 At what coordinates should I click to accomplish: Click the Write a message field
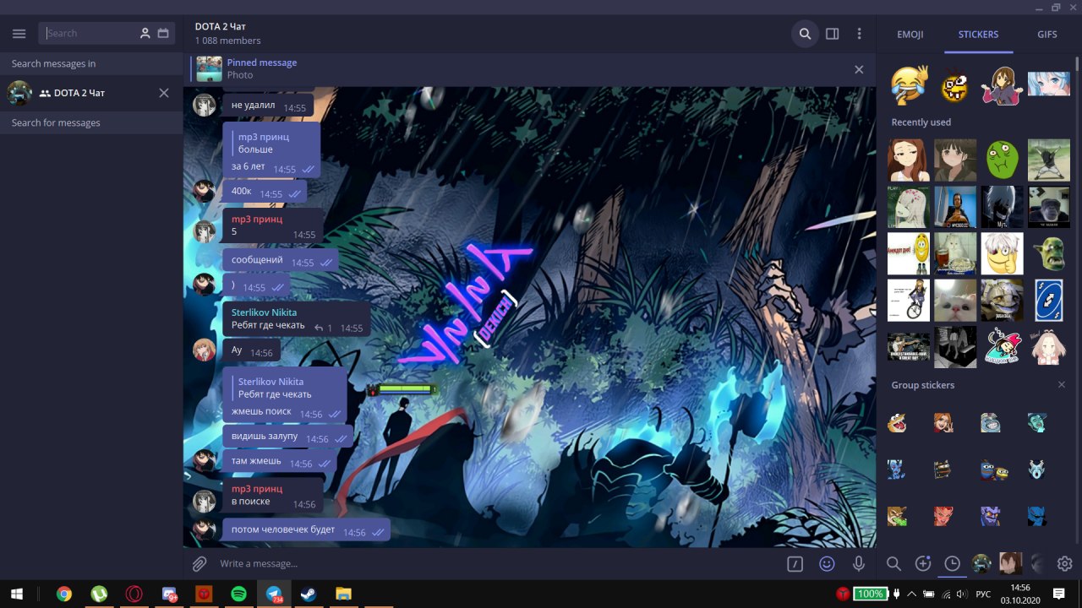tap(499, 563)
